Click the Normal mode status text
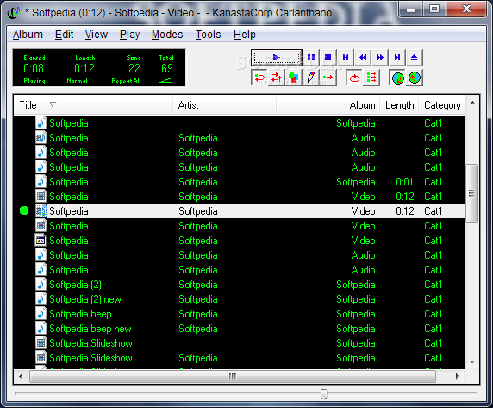The image size is (493, 408). point(77,81)
